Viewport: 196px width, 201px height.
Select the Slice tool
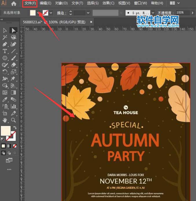(x=13, y=113)
